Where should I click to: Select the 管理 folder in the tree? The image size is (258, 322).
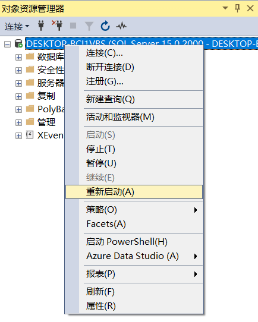pyautogui.click(x=46, y=122)
